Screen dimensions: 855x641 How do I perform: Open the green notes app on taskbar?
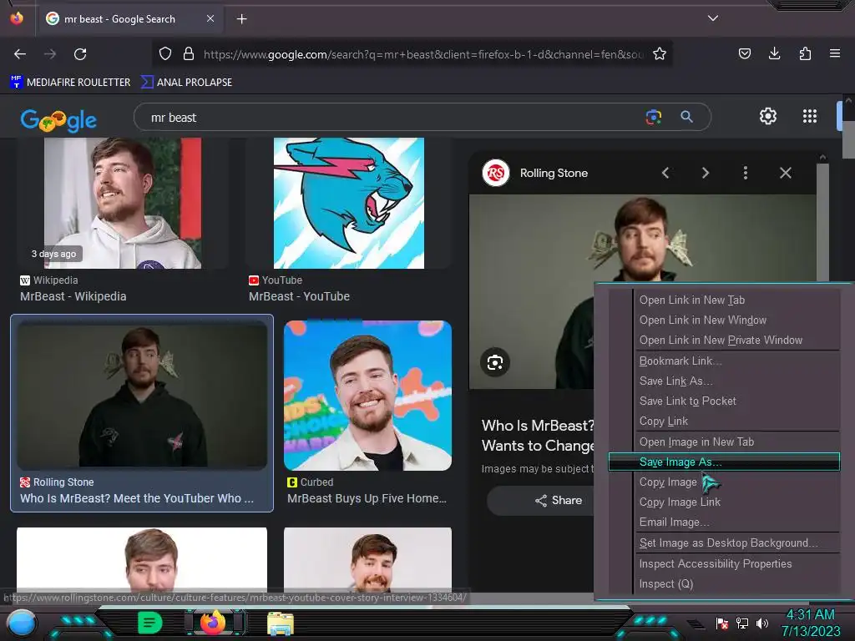(149, 623)
